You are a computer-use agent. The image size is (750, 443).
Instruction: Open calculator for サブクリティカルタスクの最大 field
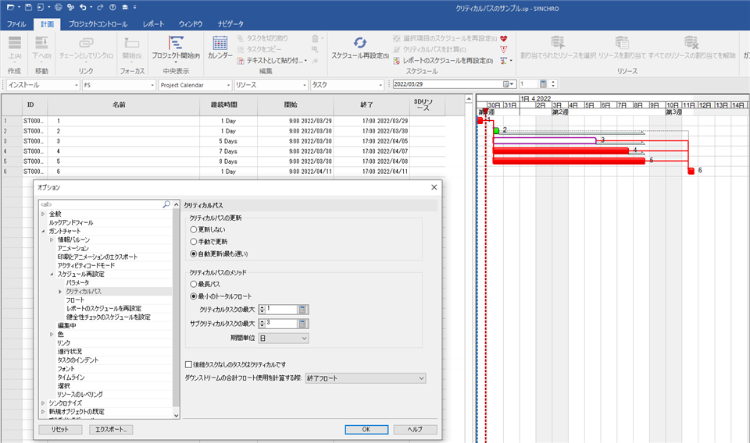[x=303, y=323]
